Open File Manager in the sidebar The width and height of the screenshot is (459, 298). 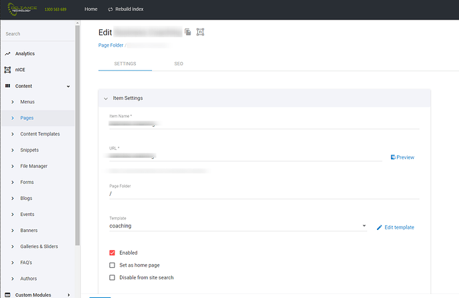34,167
